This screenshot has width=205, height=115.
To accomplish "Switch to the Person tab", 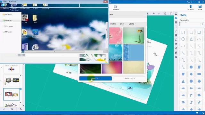I will coord(113,24).
